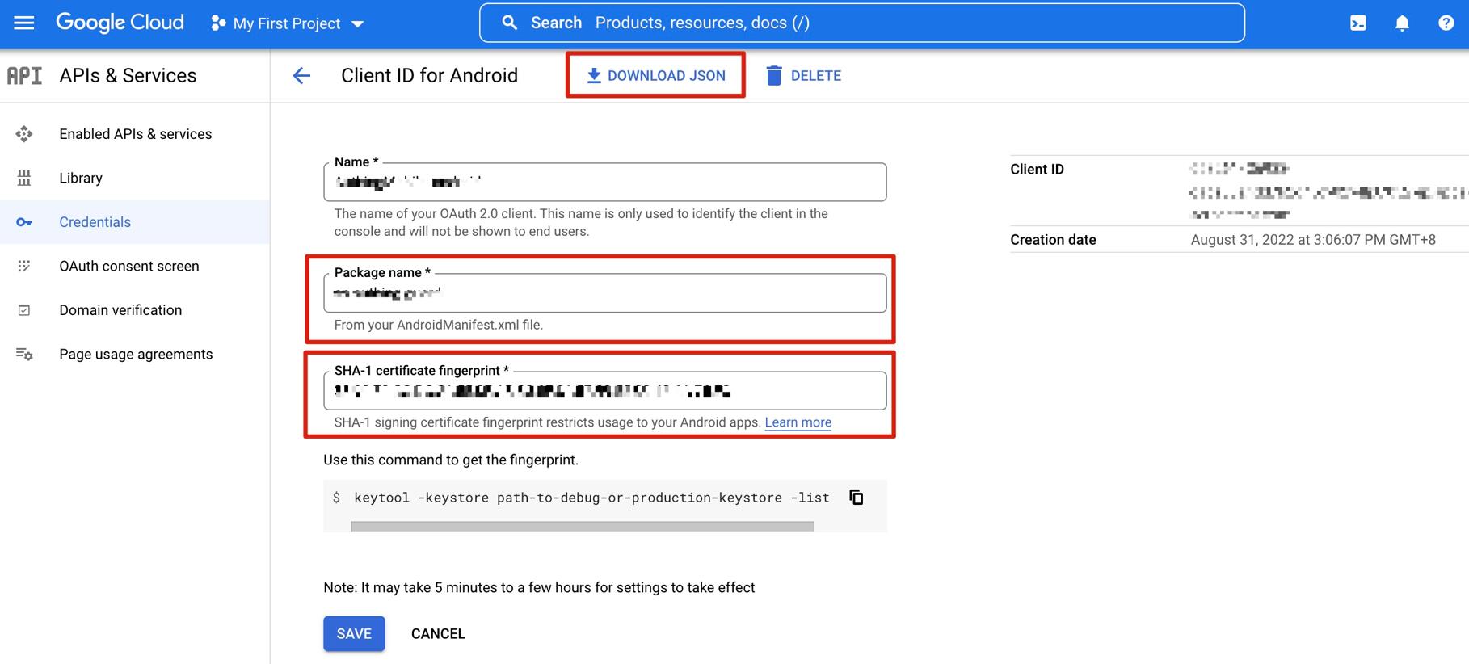Click the Download JSON button
The height and width of the screenshot is (664, 1469).
coord(655,76)
